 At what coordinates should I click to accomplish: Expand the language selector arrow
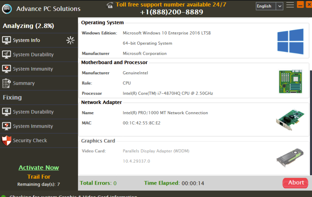click(x=280, y=6)
